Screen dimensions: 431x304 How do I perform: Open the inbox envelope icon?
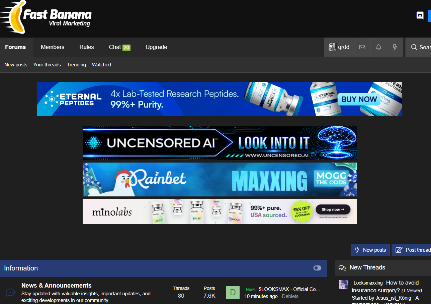click(x=362, y=47)
